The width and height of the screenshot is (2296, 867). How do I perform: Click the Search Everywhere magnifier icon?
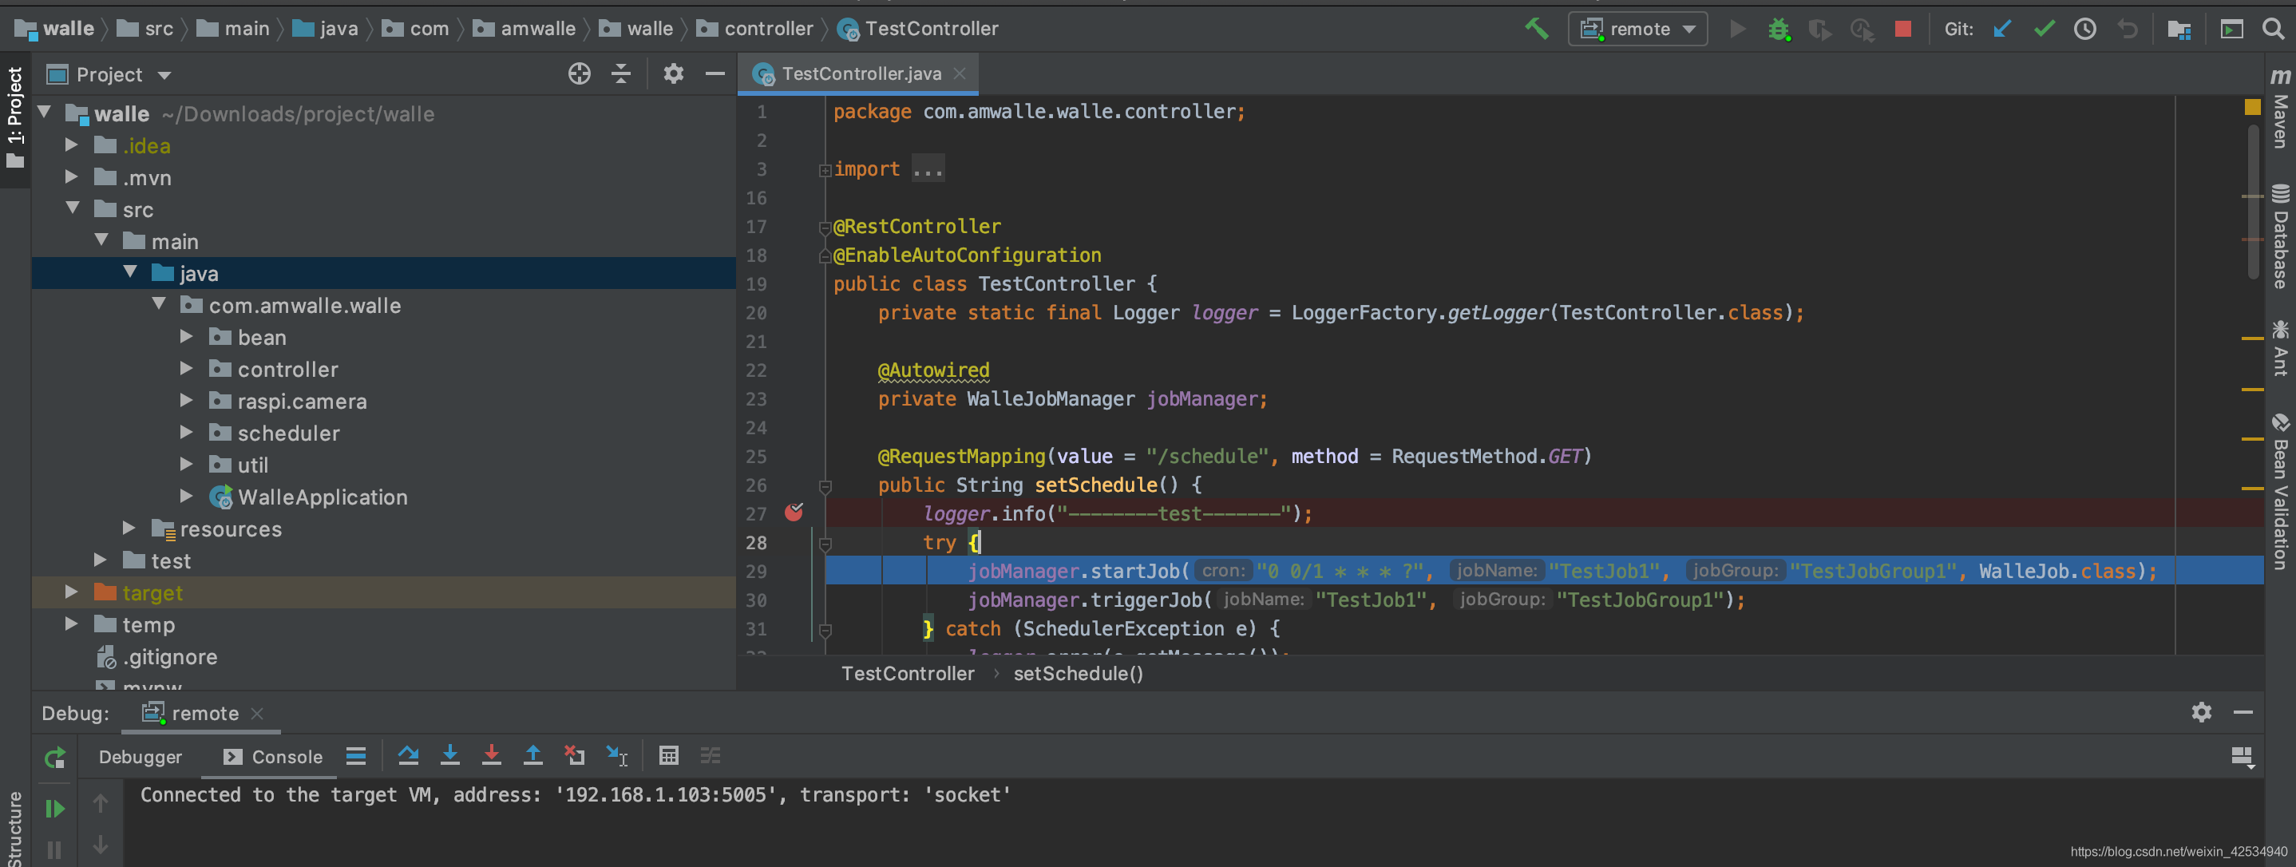2274,30
